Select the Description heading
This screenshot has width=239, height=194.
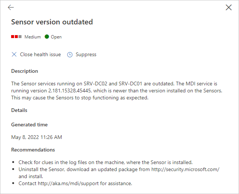(x=24, y=71)
